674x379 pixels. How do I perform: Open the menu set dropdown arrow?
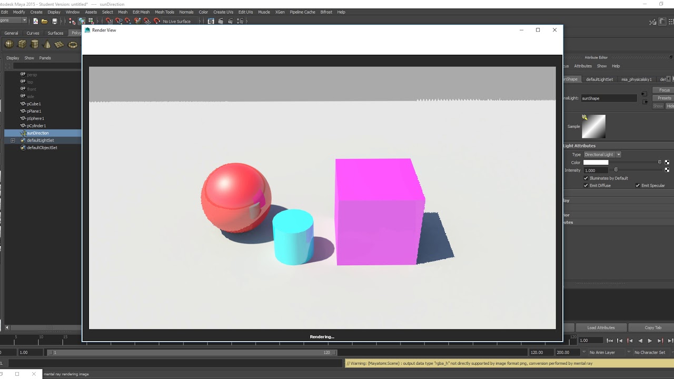click(24, 21)
